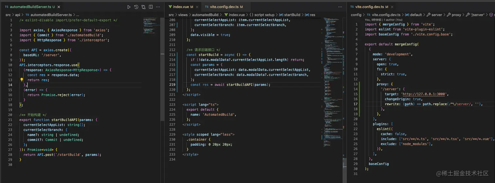Click 'return API.post(`/startBuild`, params);' line

[x=62, y=155]
